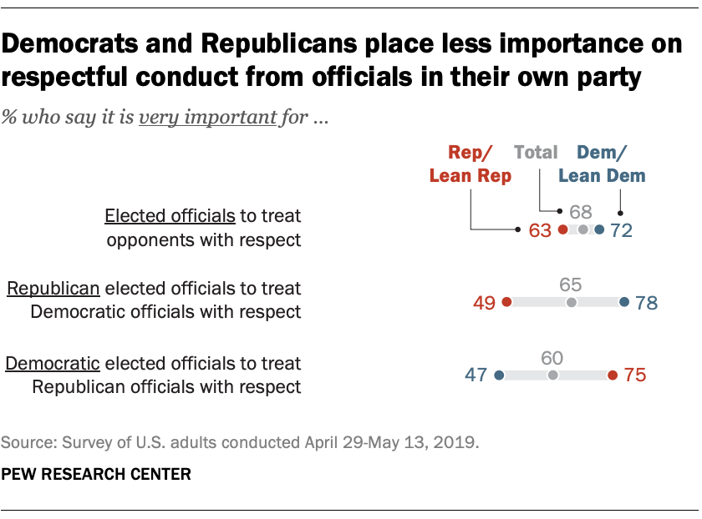Click the survey source note text
The width and height of the screenshot is (702, 519).
click(241, 443)
